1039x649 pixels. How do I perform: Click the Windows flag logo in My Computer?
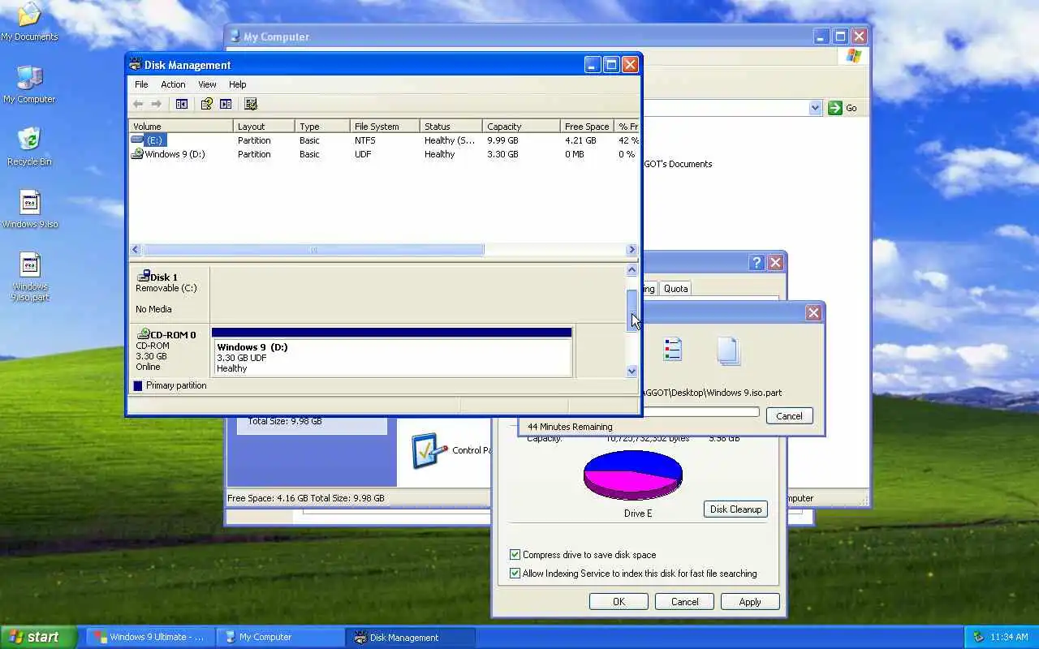(x=853, y=56)
